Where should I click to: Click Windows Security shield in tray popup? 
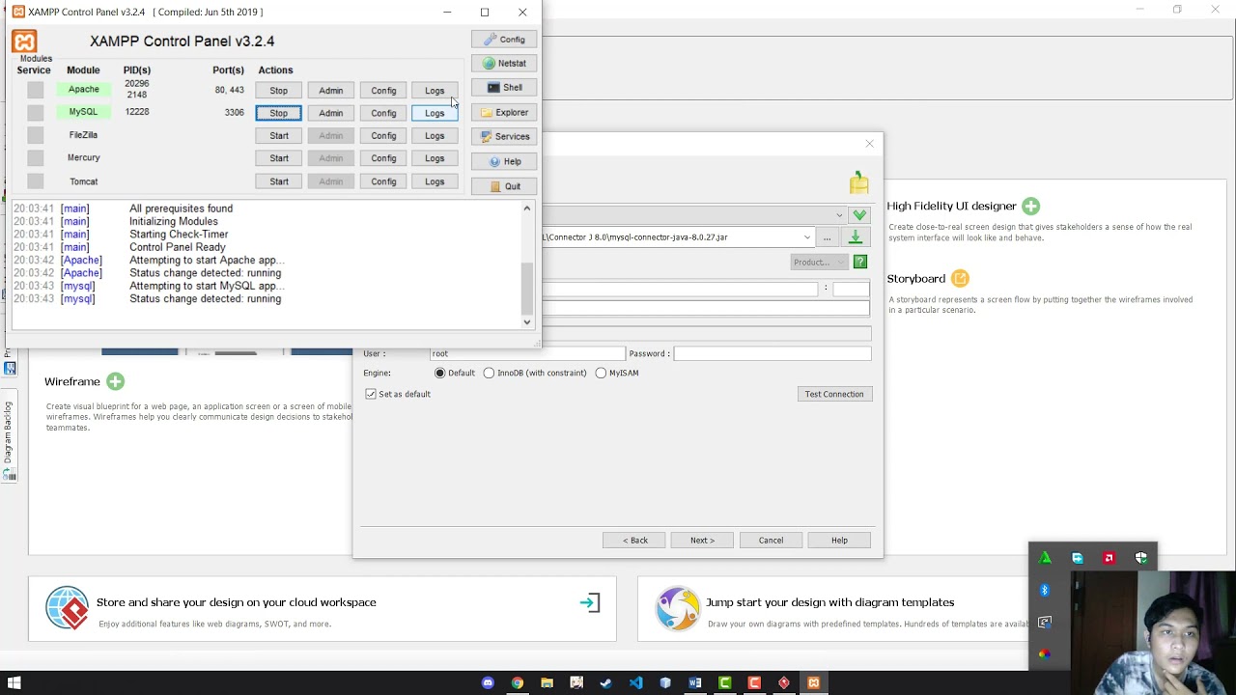click(x=1140, y=558)
